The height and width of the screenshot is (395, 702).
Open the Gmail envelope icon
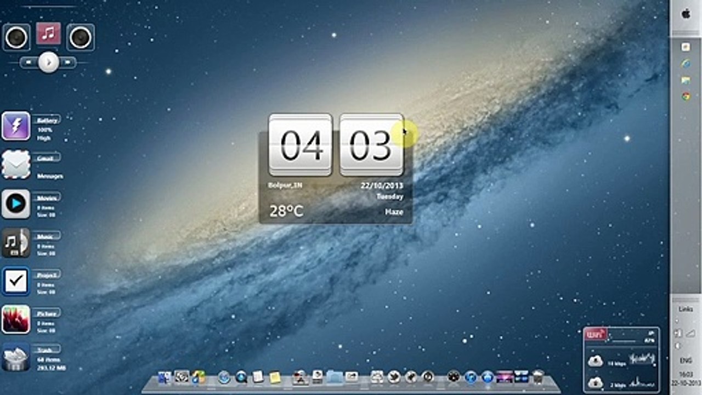click(16, 164)
